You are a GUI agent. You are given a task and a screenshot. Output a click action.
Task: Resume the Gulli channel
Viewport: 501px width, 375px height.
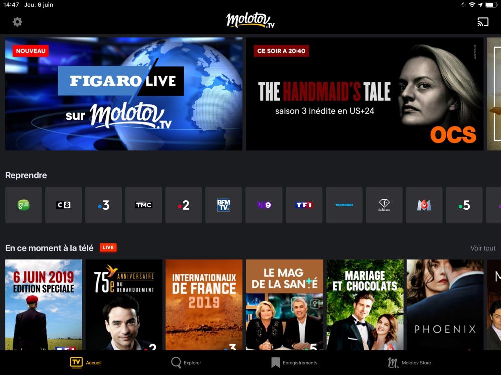coord(24,205)
